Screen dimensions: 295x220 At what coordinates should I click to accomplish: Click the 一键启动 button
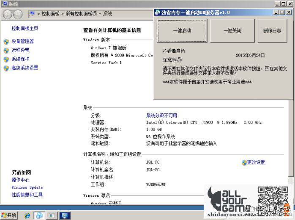pos(182,31)
